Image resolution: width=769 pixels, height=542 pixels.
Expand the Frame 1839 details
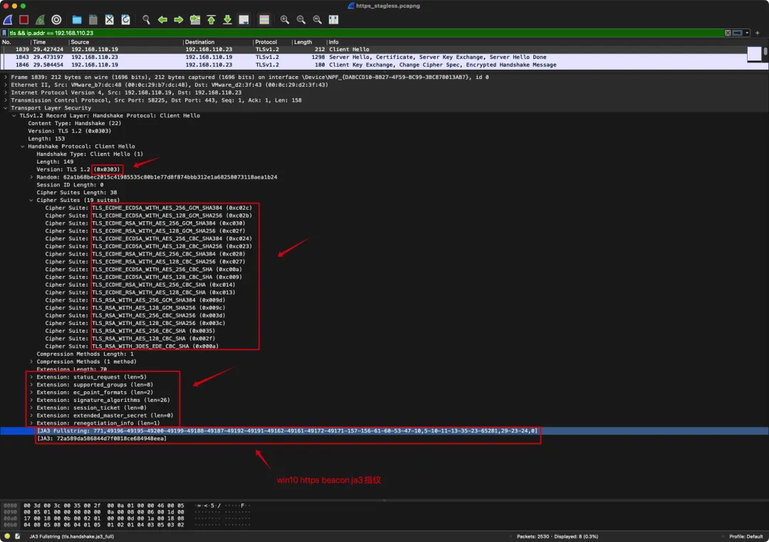[x=6, y=77]
